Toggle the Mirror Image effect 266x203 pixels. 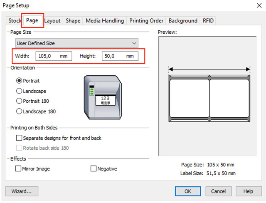coord(18,169)
